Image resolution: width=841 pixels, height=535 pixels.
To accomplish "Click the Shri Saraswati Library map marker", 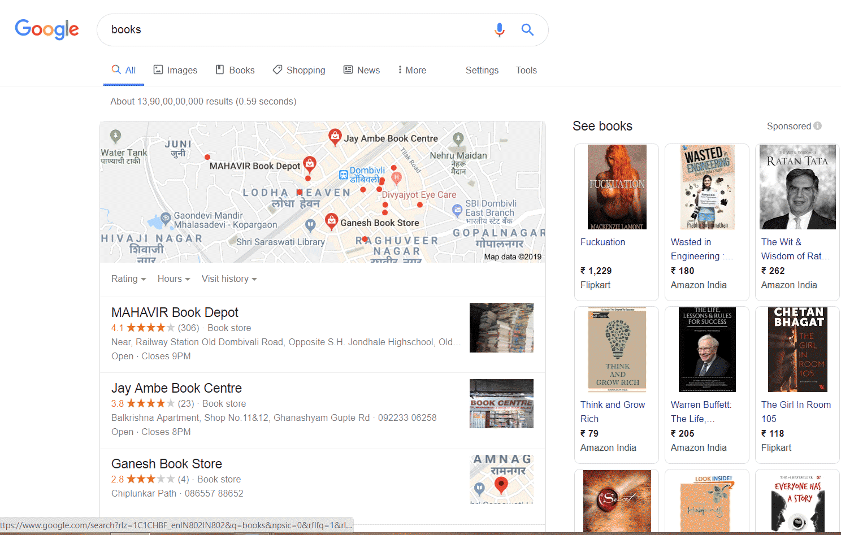I will tap(310, 225).
